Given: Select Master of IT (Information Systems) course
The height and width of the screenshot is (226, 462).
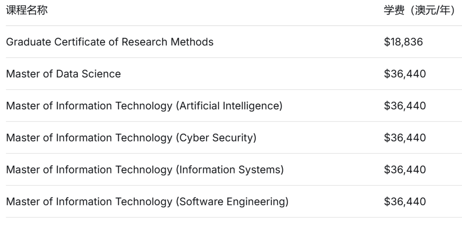Looking at the screenshot, I should (x=145, y=170).
